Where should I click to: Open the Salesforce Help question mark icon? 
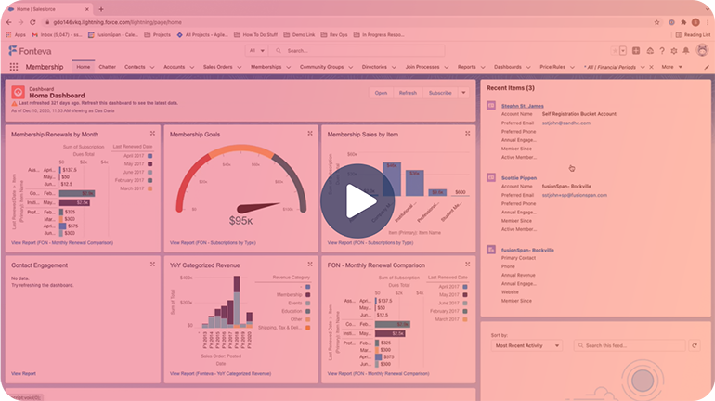pyautogui.click(x=662, y=51)
